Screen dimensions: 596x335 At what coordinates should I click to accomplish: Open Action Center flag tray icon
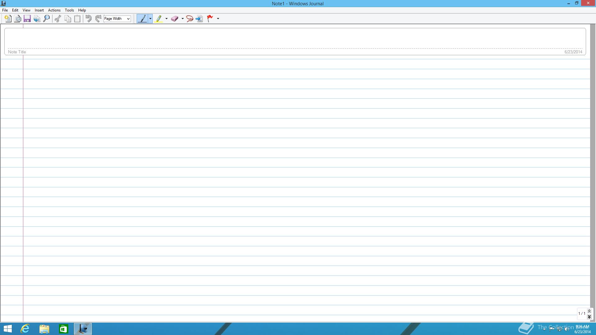(x=552, y=329)
